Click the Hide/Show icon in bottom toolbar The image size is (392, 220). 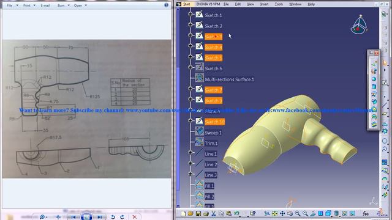(344, 213)
